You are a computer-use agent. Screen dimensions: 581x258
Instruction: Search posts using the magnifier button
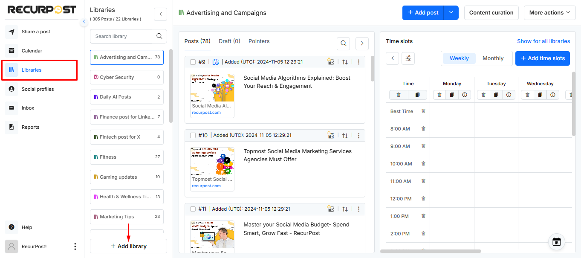click(344, 43)
